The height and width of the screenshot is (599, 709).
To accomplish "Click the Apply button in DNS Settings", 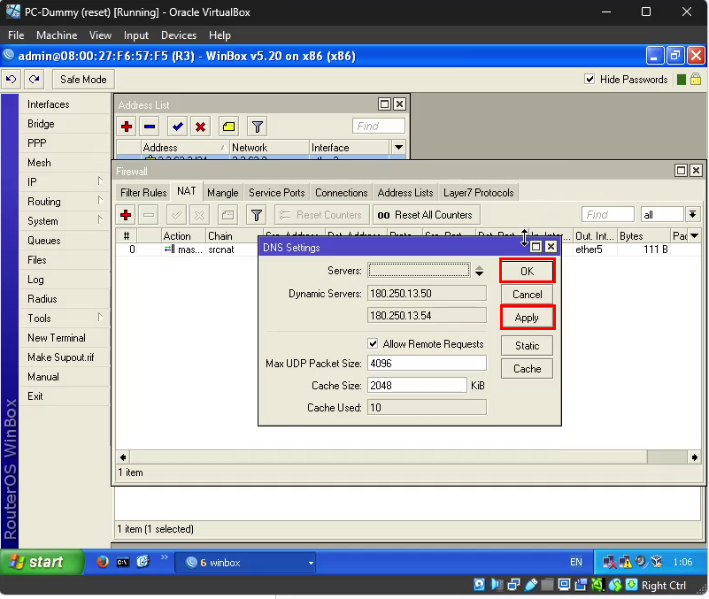I will (527, 318).
